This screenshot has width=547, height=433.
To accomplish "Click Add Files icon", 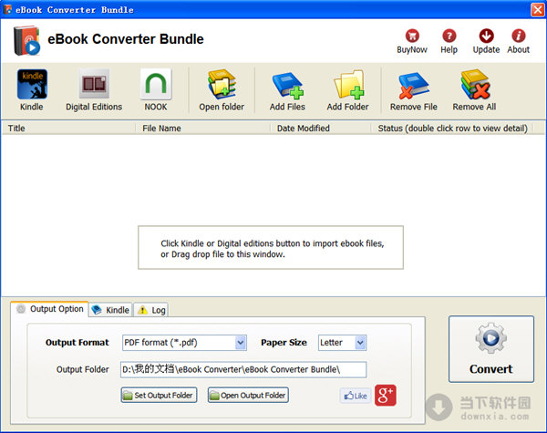I will click(287, 85).
